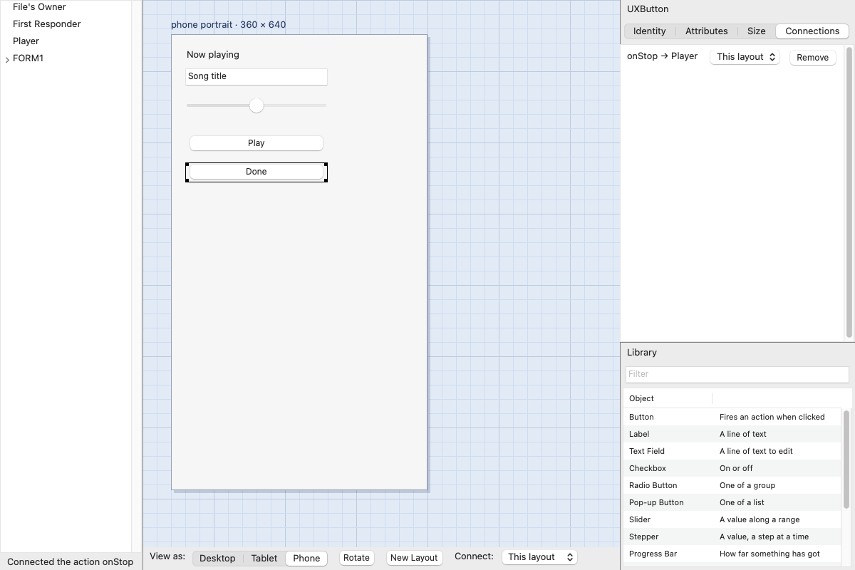Viewport: 855px width, 570px height.
Task: Select First Responder in the outline
Action: tap(46, 24)
